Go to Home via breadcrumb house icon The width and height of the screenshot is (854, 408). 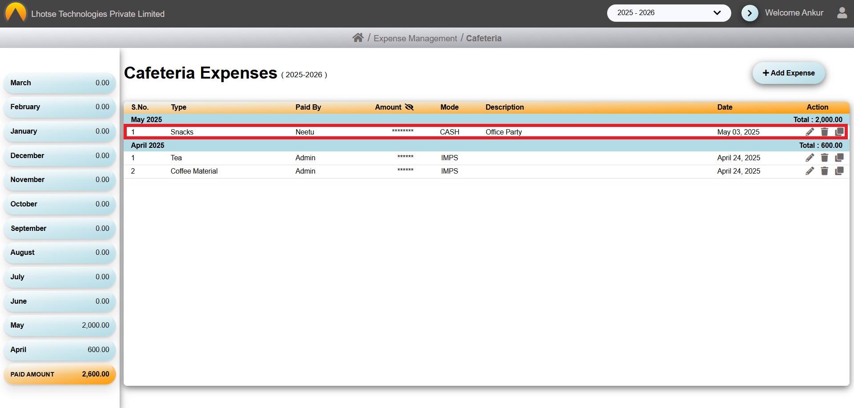(358, 38)
